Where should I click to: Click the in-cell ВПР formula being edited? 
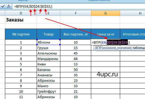111,42
